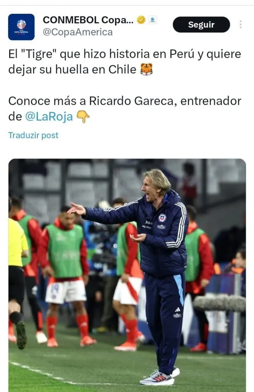Translate the tweet via Traduzir post

33,135
